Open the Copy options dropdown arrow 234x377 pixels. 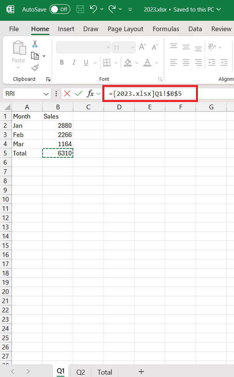click(x=44, y=56)
